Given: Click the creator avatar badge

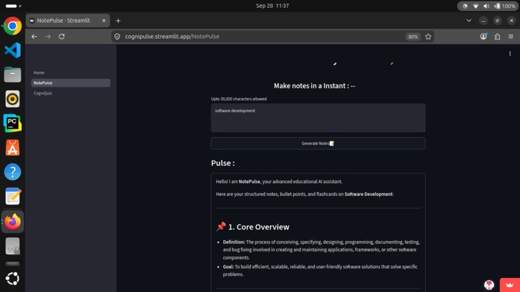Looking at the screenshot, I should click(x=489, y=284).
